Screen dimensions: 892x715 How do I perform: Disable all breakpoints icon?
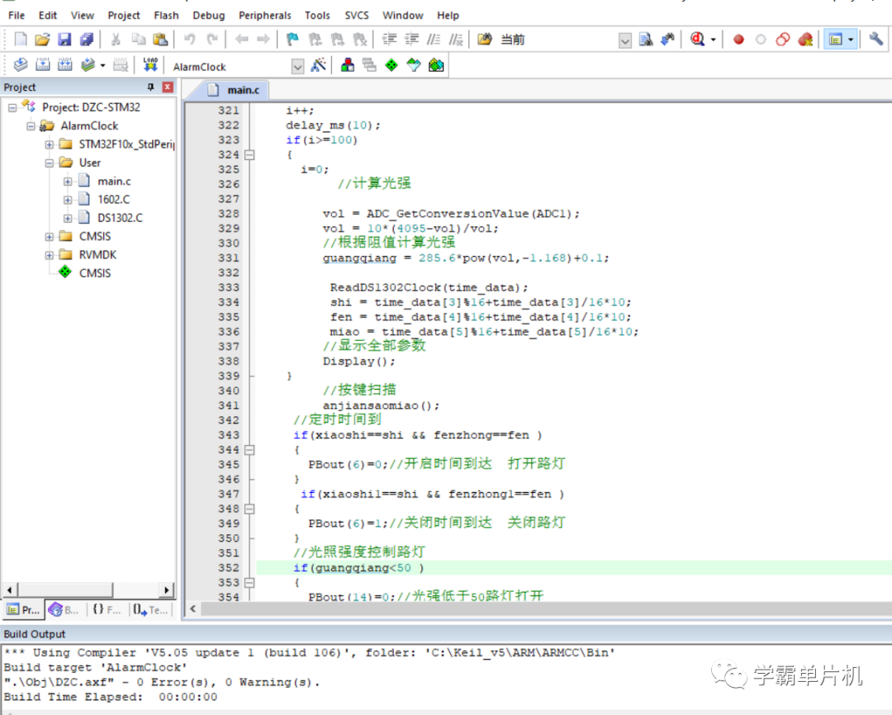coord(783,40)
